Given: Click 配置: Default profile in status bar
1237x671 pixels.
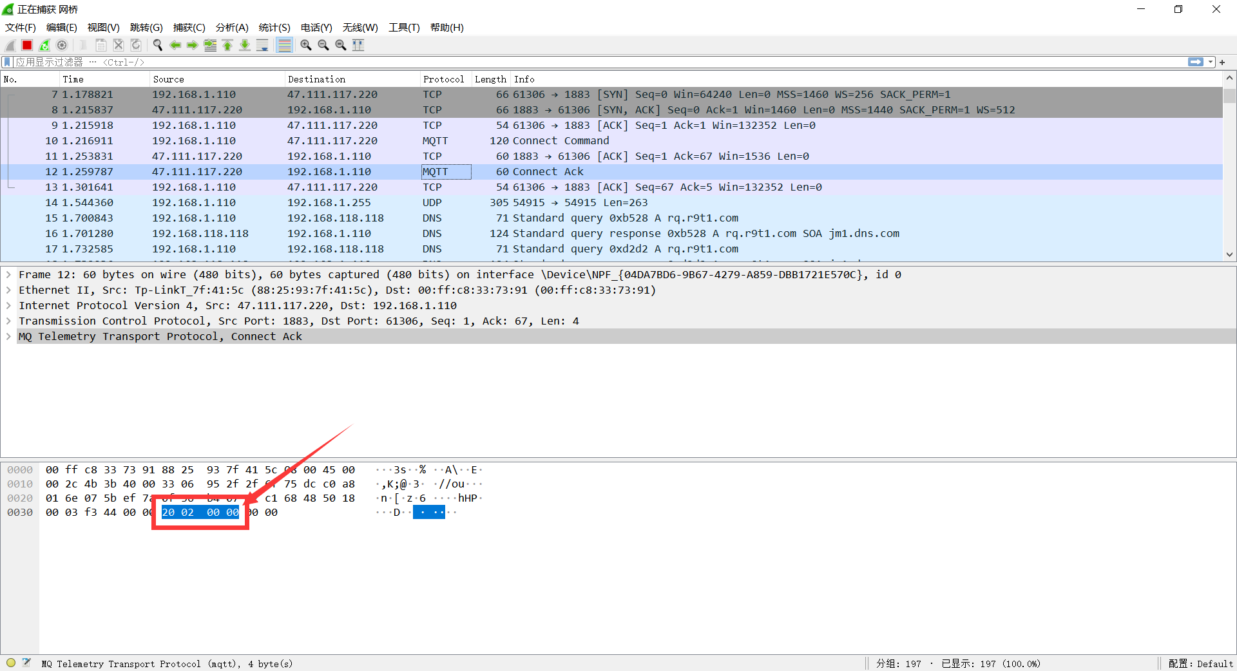Looking at the screenshot, I should pyautogui.click(x=1200, y=663).
